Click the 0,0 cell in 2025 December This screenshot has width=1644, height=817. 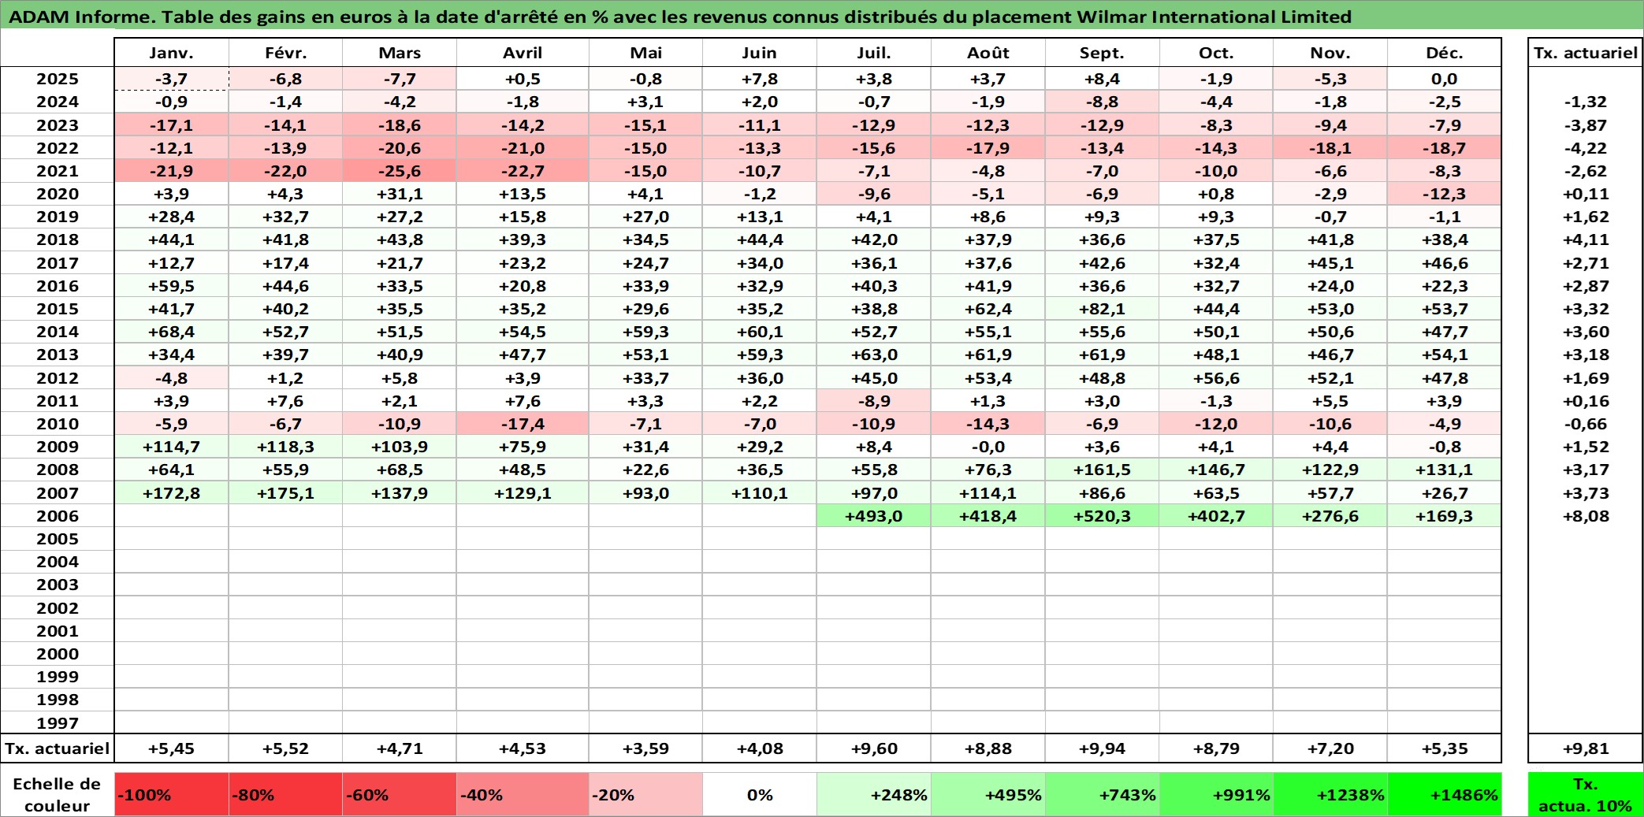[1445, 79]
